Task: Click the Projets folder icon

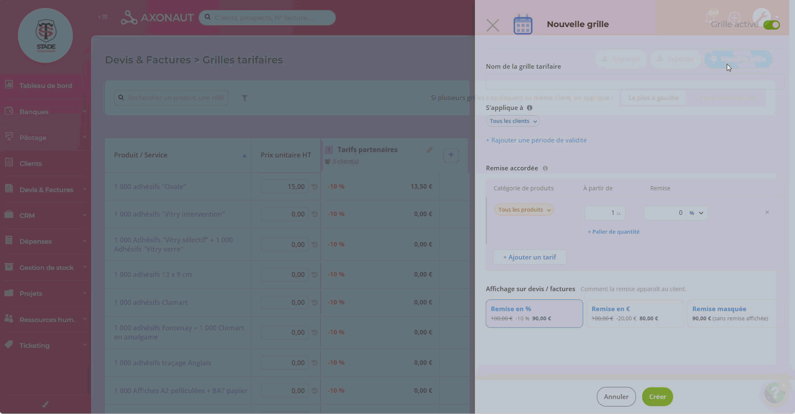Action: (x=9, y=293)
